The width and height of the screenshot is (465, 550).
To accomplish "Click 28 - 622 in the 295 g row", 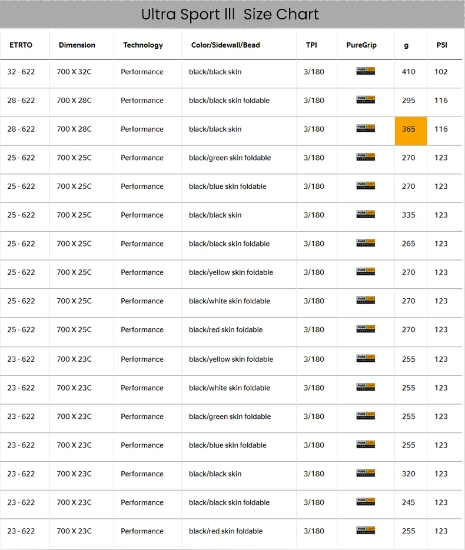I will coord(21,101).
